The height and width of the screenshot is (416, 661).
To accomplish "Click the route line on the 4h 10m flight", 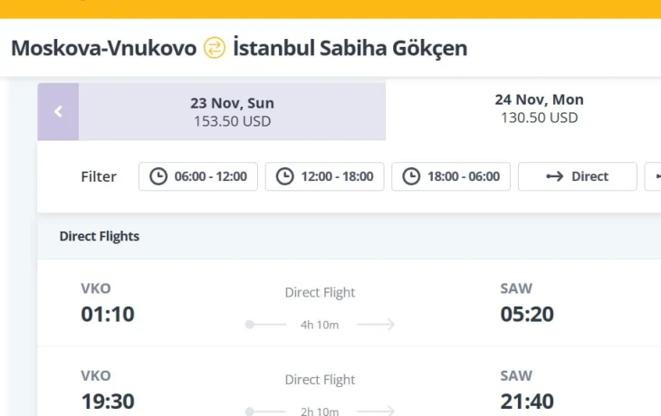I will click(x=320, y=324).
